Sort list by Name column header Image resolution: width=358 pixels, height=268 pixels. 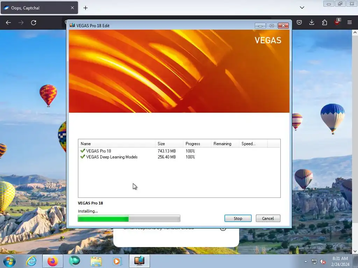point(117,143)
